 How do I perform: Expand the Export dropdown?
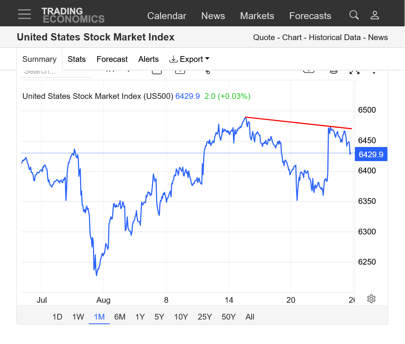coord(189,59)
